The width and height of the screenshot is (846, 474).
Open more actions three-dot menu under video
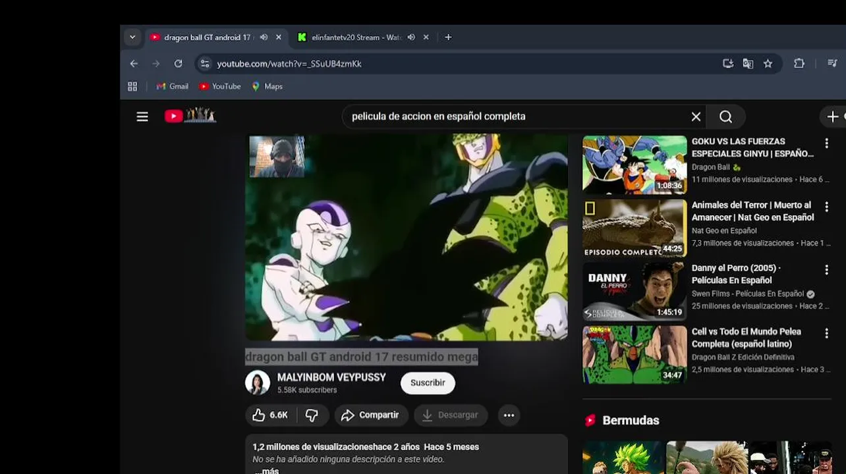509,415
